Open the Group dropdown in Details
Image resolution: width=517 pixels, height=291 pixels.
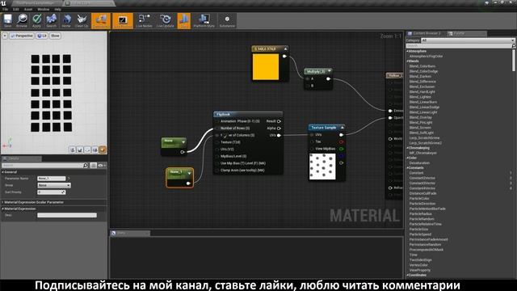coord(54,185)
